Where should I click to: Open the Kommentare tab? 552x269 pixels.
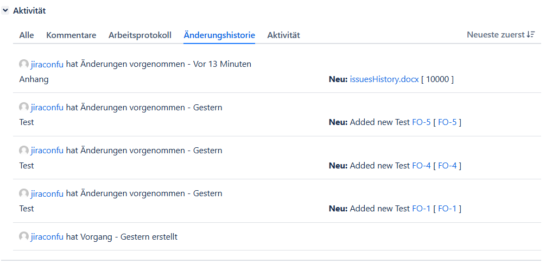click(x=71, y=35)
